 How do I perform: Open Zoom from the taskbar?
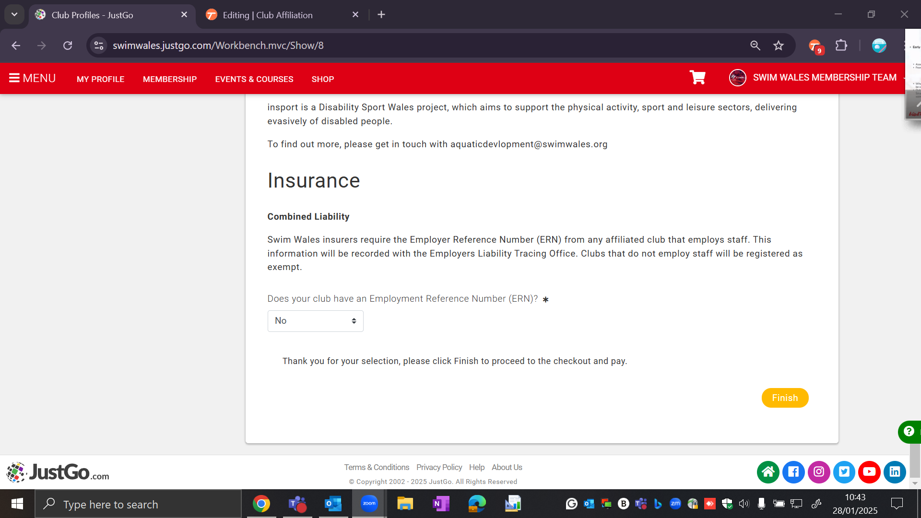[x=369, y=504]
